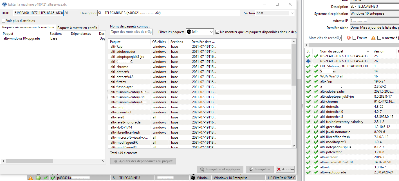Uncheck Ne montrer que les paquets disponibles

[217, 31]
